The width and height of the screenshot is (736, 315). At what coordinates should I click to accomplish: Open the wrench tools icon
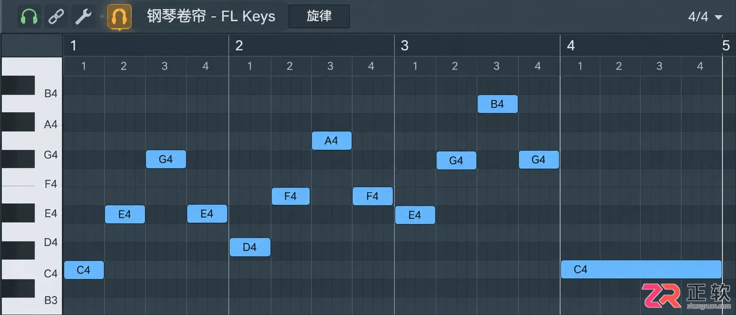[83, 16]
